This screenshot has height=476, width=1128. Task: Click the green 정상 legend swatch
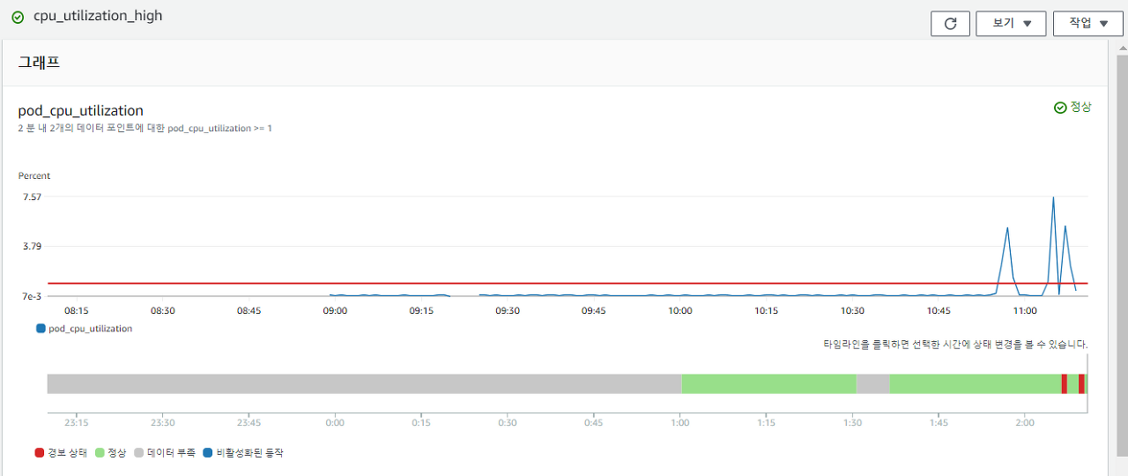(x=100, y=453)
